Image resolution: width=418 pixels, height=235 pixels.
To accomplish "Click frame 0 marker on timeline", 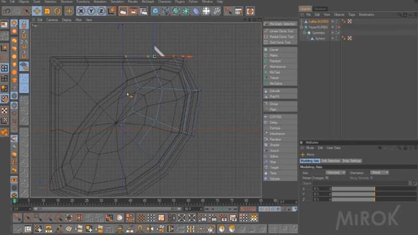I will point(14,201).
